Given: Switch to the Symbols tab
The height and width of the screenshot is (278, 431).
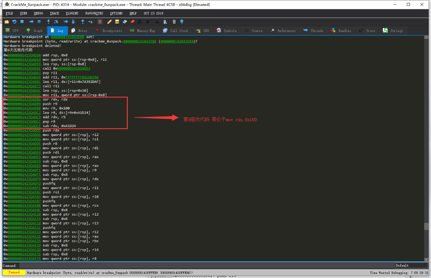Looking at the screenshot, I should click(x=227, y=31).
